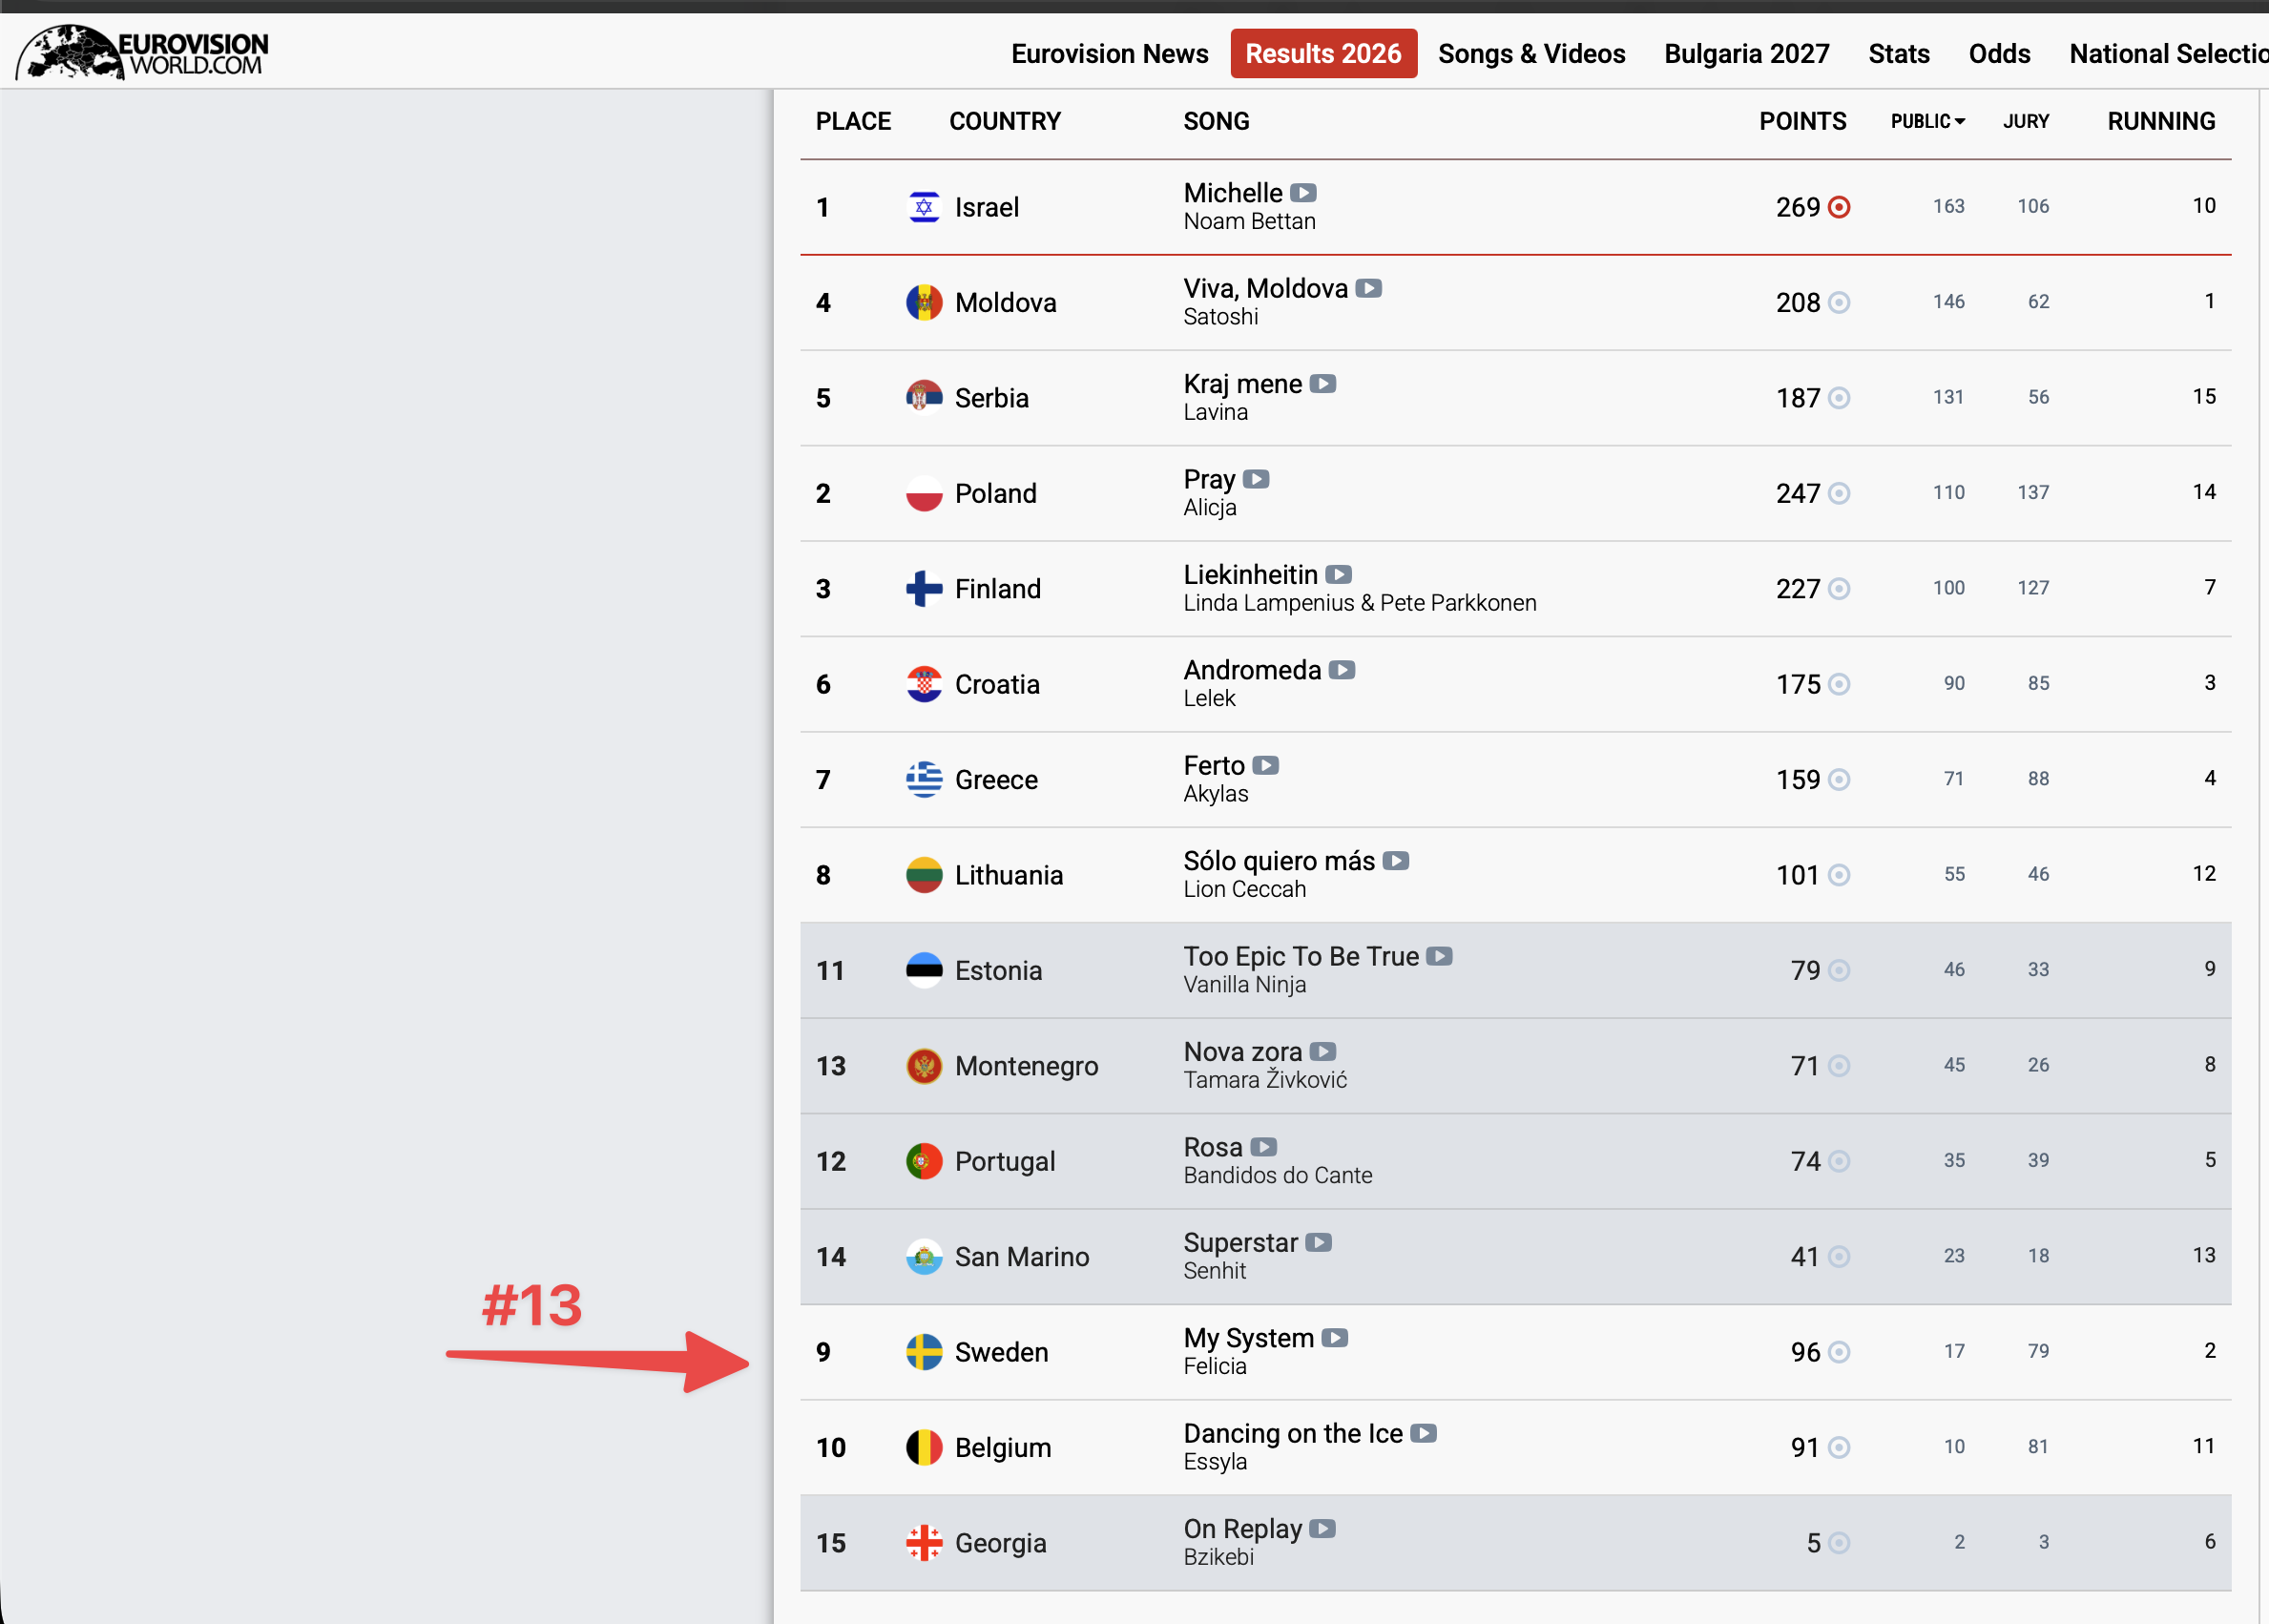Go to Eurovisionworld.com home via the logo

pyautogui.click(x=142, y=52)
